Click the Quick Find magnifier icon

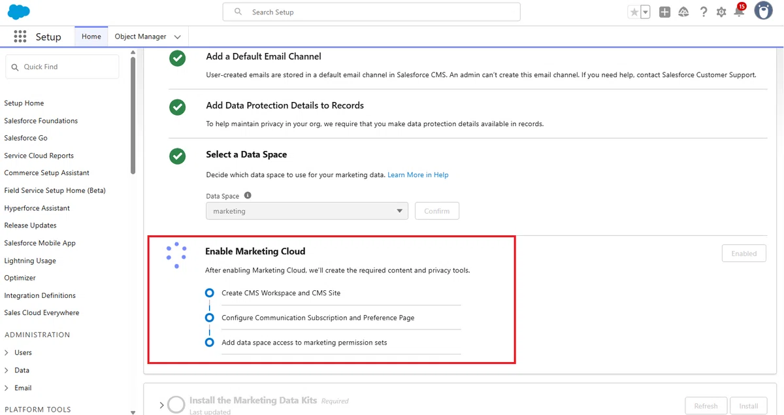15,67
